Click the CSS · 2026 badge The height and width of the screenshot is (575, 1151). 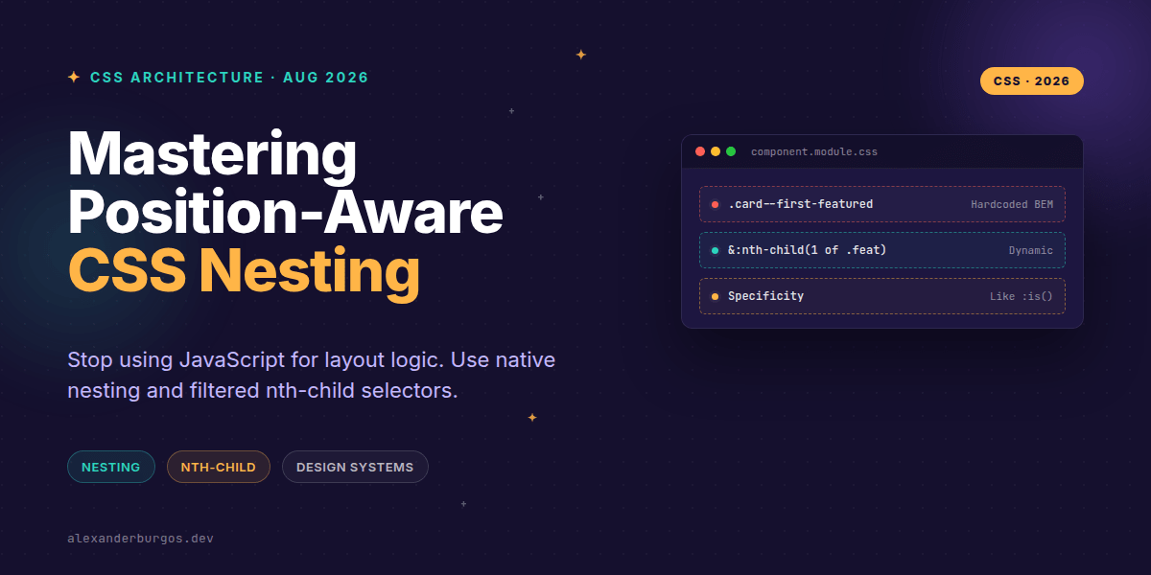[x=1031, y=81]
